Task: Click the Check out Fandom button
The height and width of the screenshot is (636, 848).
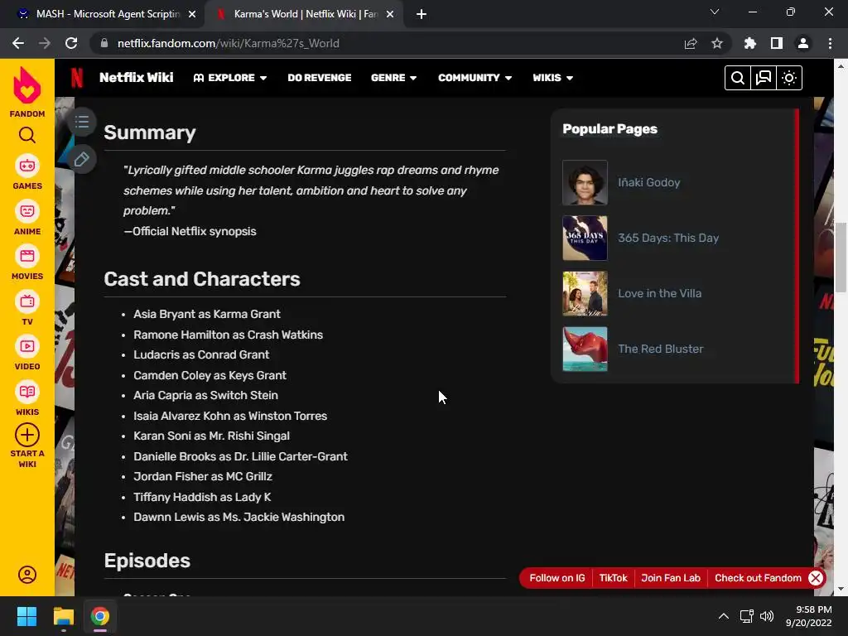Action: 758,577
